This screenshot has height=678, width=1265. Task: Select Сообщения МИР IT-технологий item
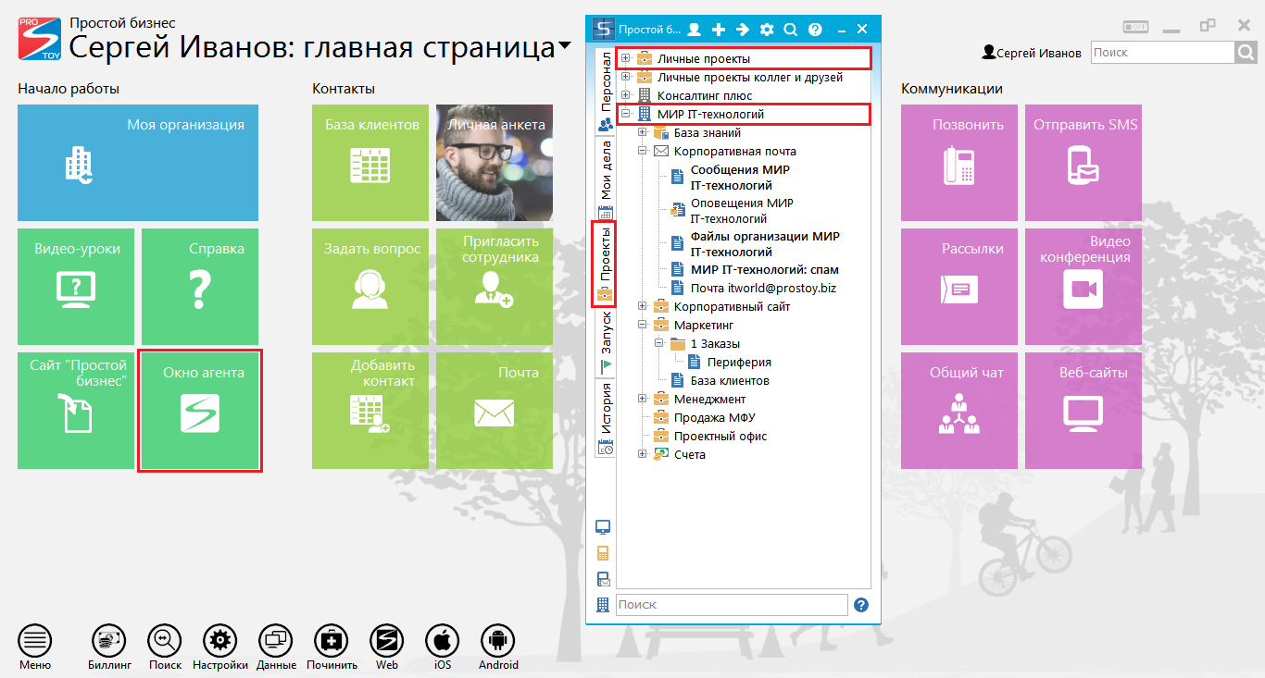coord(740,178)
